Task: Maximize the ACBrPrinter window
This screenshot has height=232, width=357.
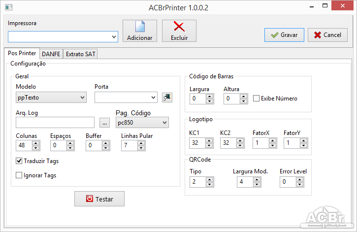Action: pyautogui.click(x=325, y=6)
